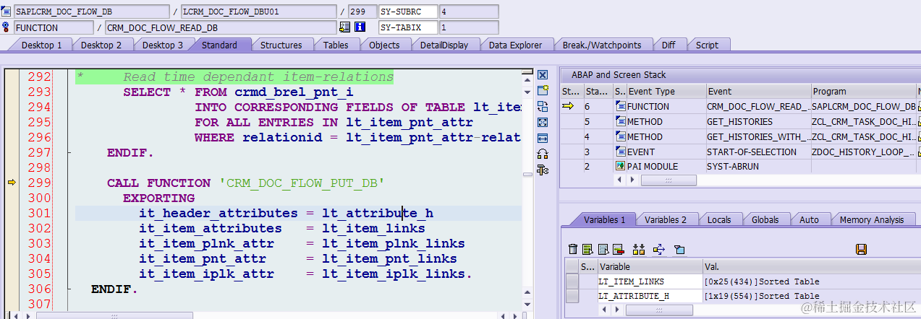Click the maximize horizontally icon in vertical toolbar

coord(543,138)
